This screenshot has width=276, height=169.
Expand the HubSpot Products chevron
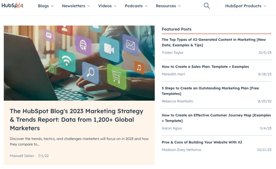265,6
